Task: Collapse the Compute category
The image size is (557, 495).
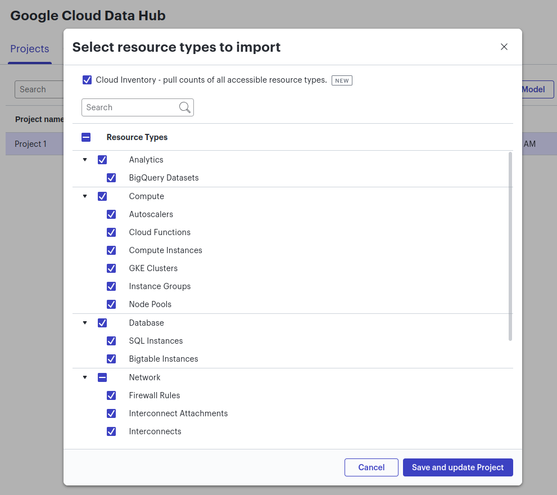Action: (85, 196)
